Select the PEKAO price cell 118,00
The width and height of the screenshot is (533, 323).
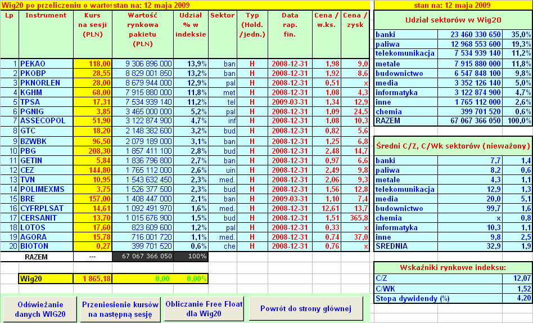93,64
